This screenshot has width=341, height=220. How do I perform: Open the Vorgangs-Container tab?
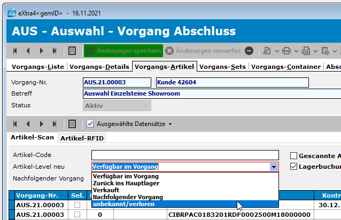click(x=286, y=67)
